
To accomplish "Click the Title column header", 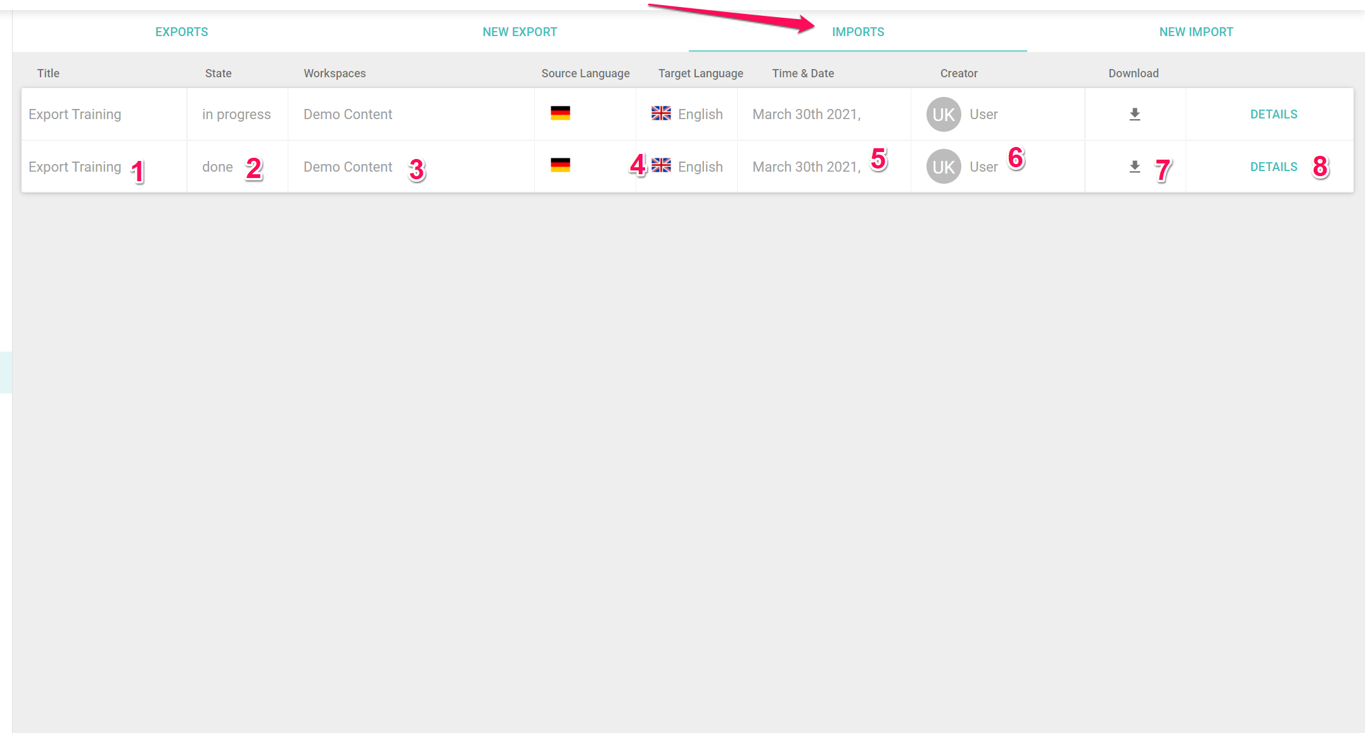I will click(48, 73).
